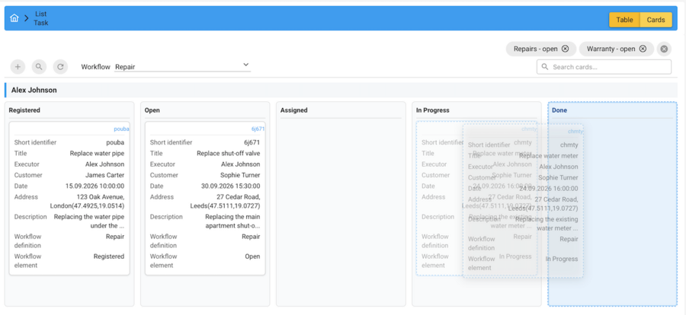Open the '6j671' card link
Viewport: 686px width, 315px height.
[x=258, y=129]
